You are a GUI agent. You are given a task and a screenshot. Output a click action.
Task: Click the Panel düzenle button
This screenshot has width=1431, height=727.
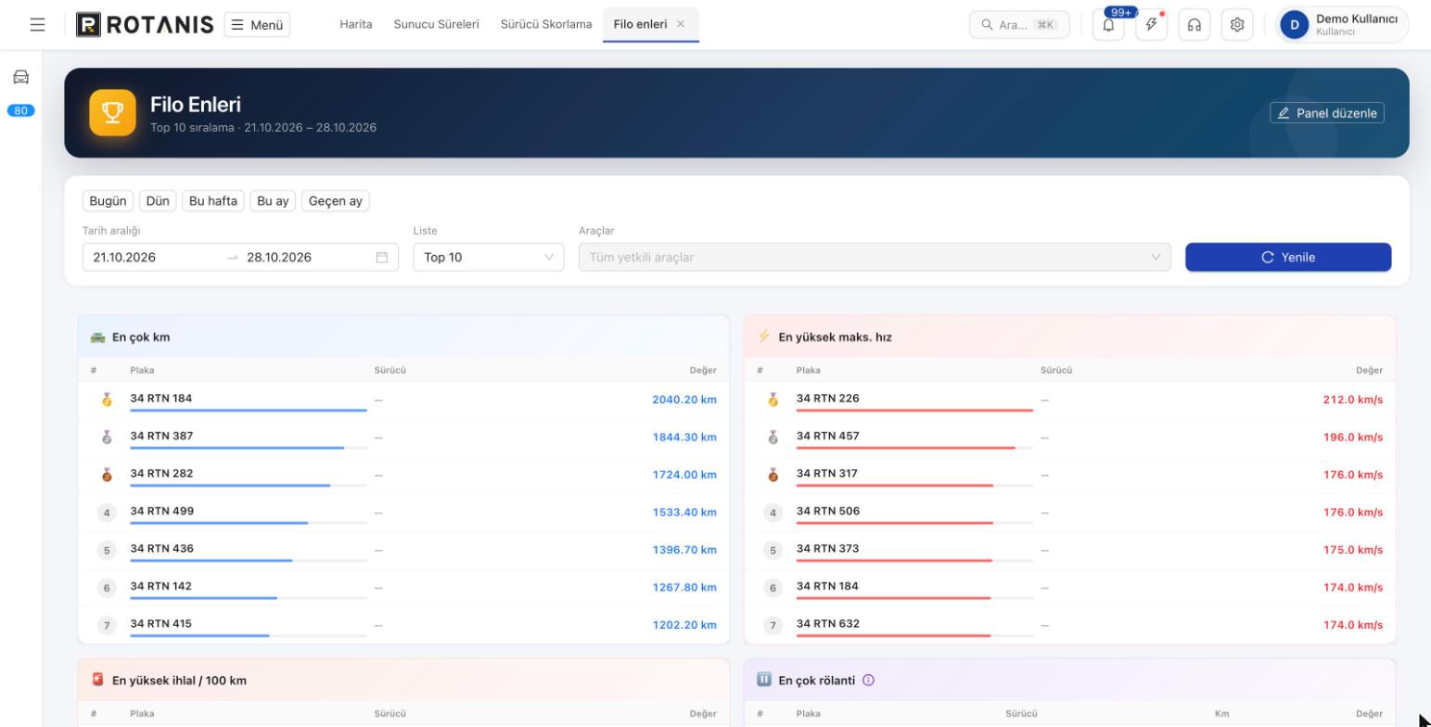(x=1327, y=113)
